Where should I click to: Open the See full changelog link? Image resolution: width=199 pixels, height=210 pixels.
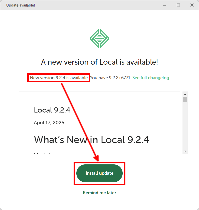pos(151,78)
